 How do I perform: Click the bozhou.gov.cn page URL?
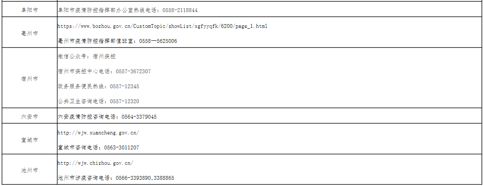coord(162,26)
